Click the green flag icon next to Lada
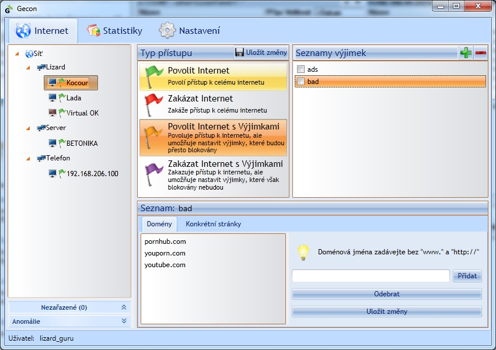Viewport: 496px width, 350px height. pos(62,97)
